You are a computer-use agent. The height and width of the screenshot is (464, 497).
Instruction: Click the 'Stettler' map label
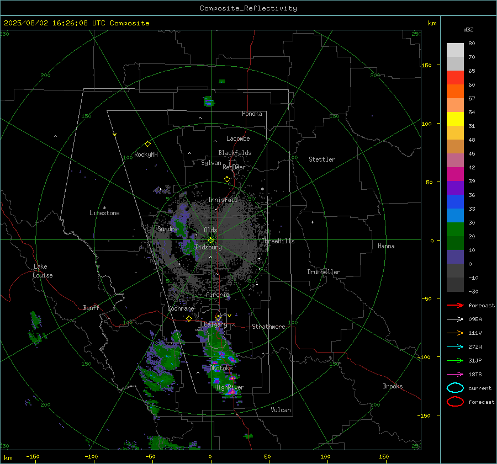[x=322, y=159]
